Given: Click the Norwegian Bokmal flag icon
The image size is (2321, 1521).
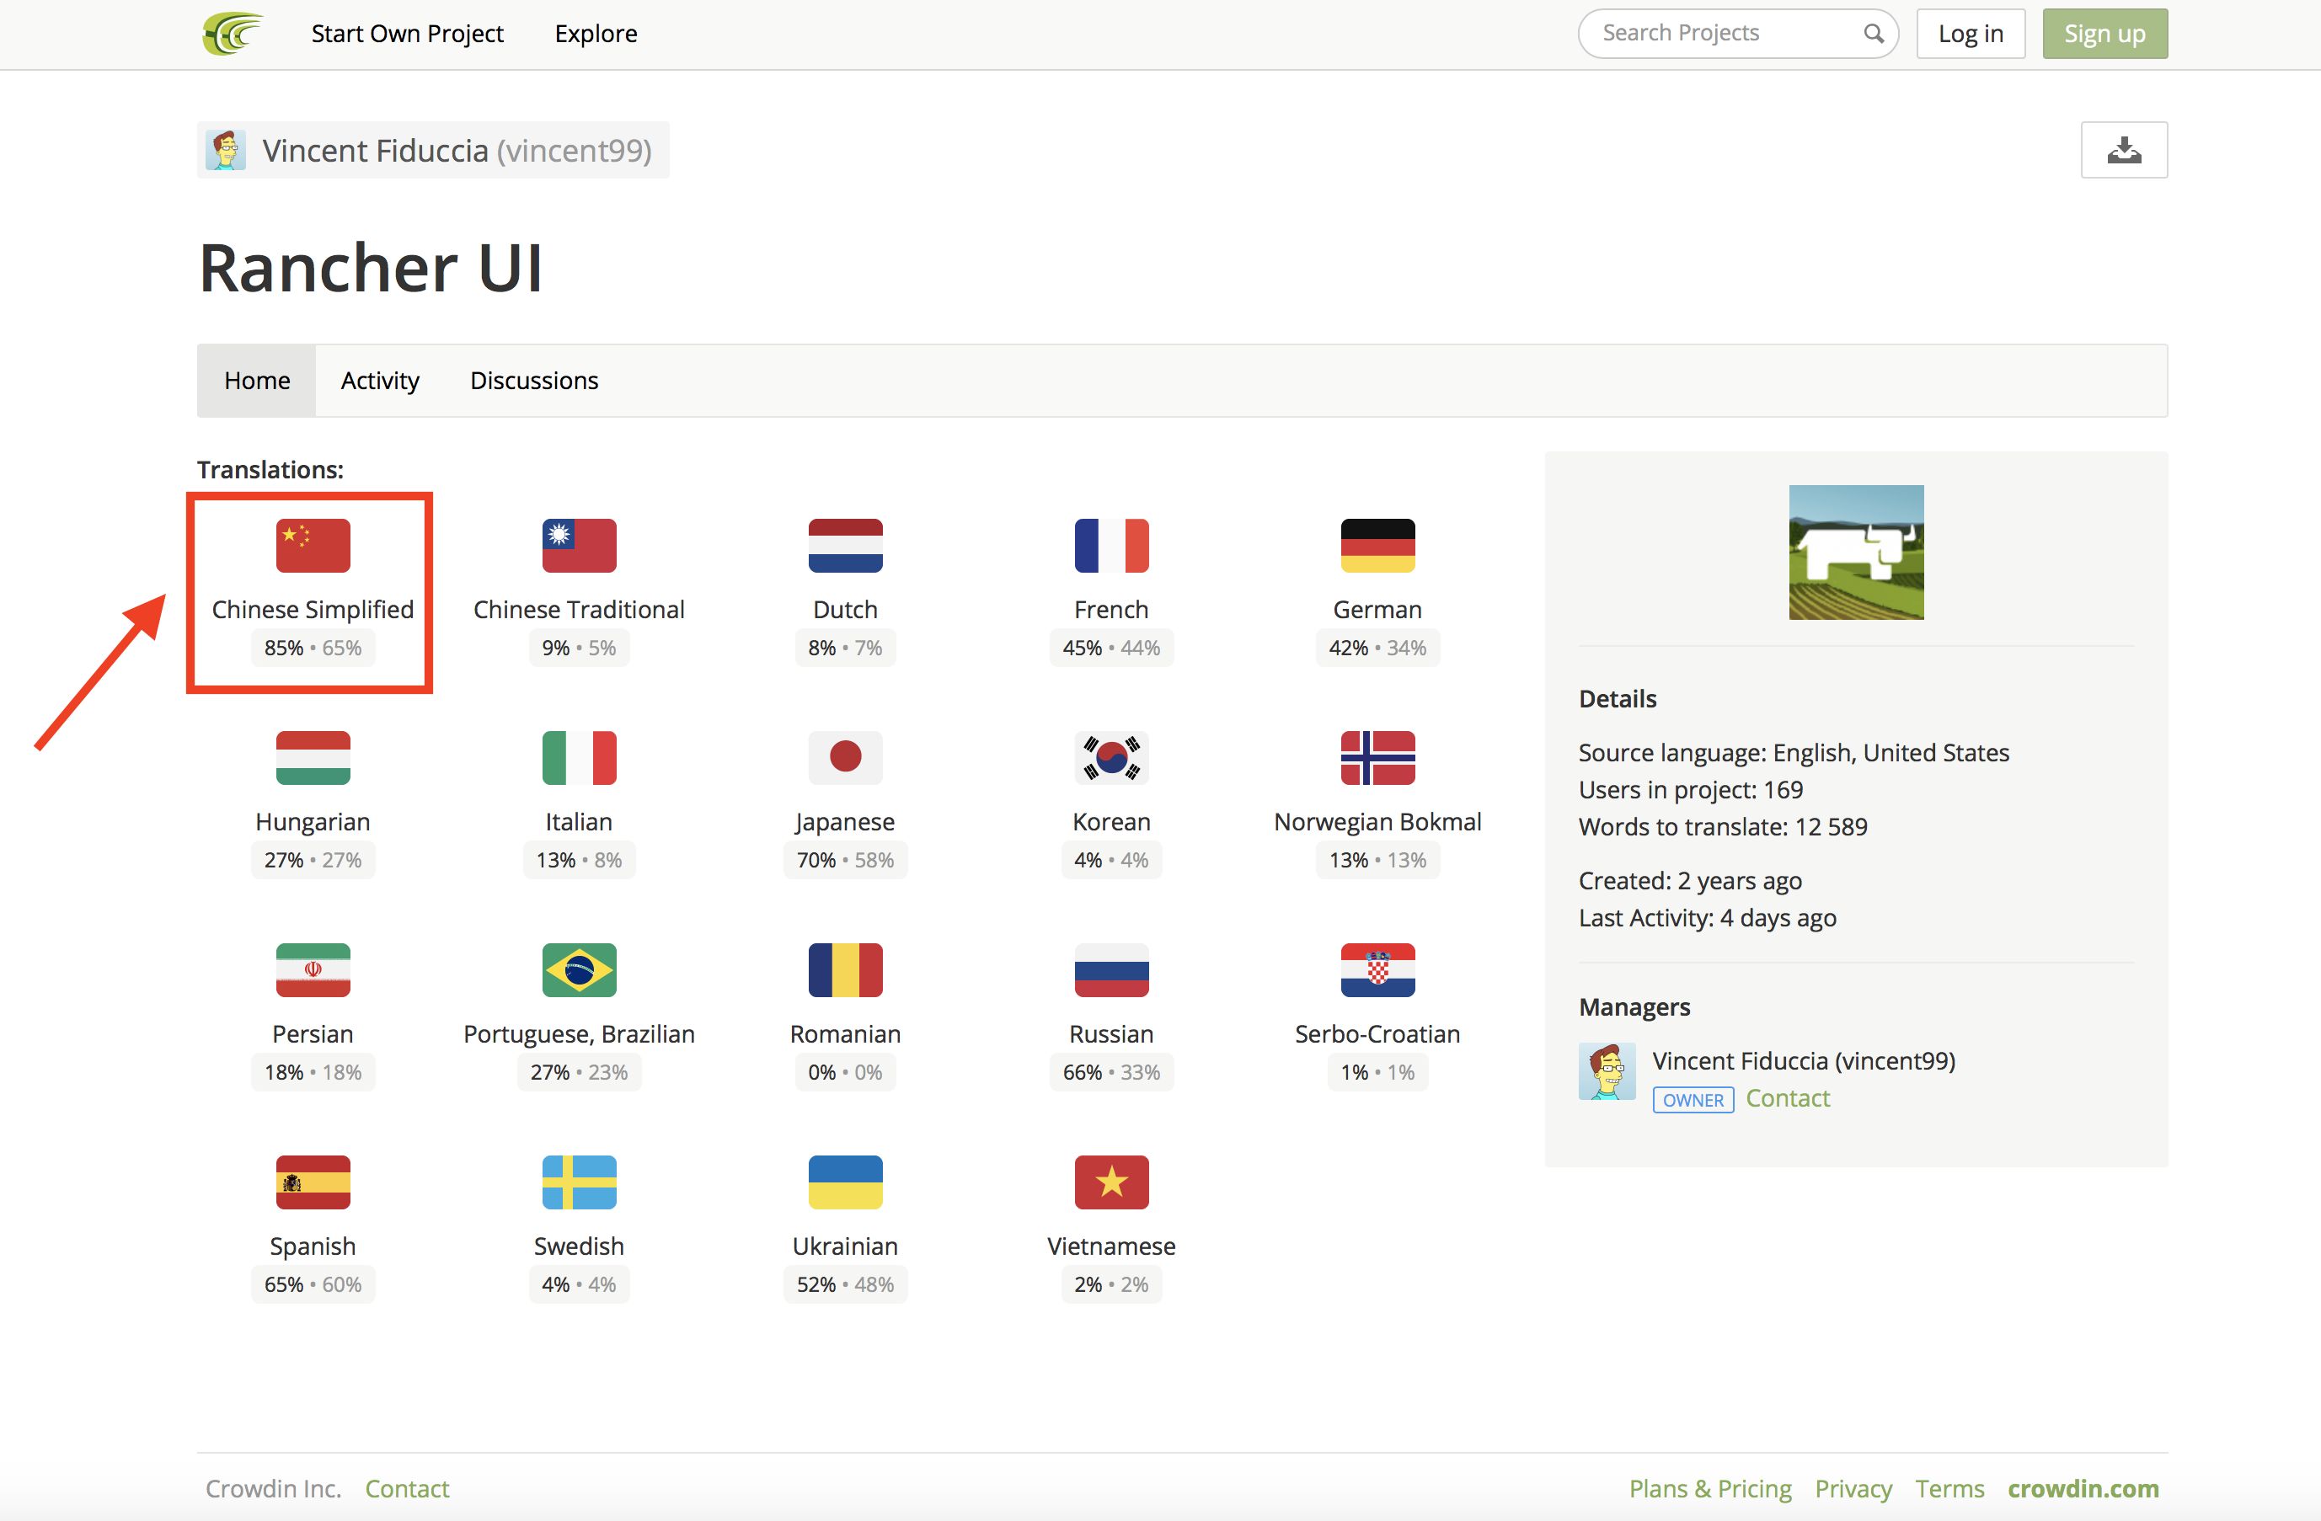Looking at the screenshot, I should [1377, 758].
